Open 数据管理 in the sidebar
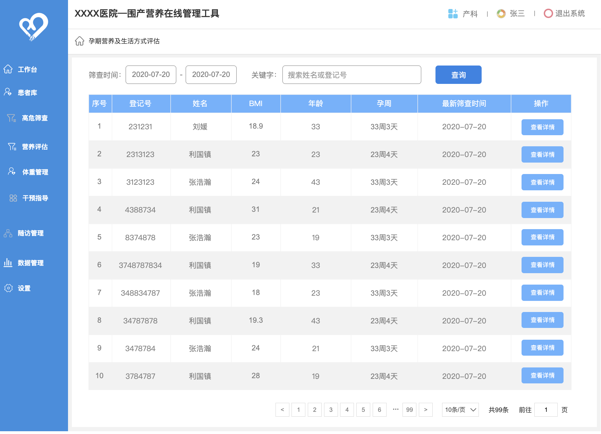The height and width of the screenshot is (434, 601). tap(31, 263)
